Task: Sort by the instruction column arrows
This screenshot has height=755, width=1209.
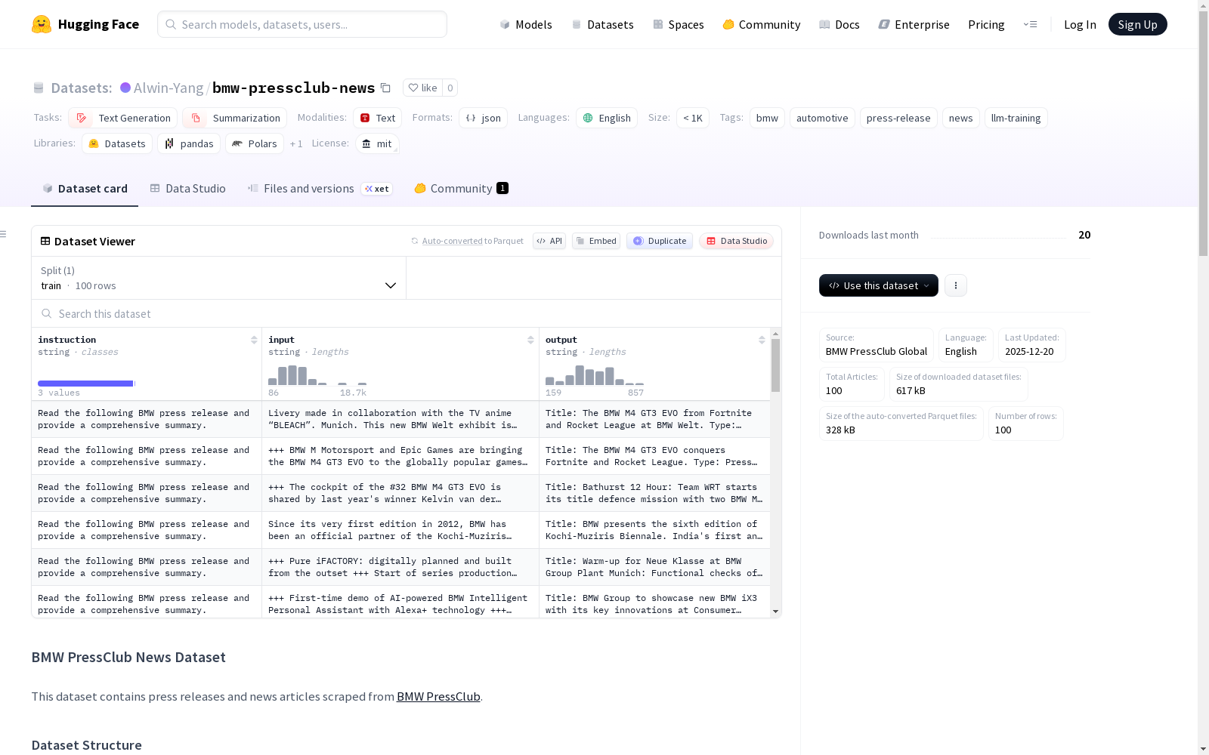Action: coord(254,340)
